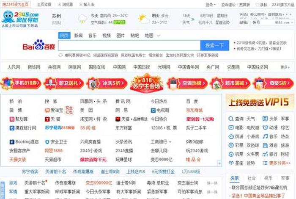Click today's thunderstorm weather icon
Viewport: 296px width, 199px height.
82,19
